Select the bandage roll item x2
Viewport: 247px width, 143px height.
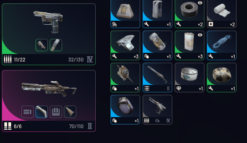coord(221,14)
